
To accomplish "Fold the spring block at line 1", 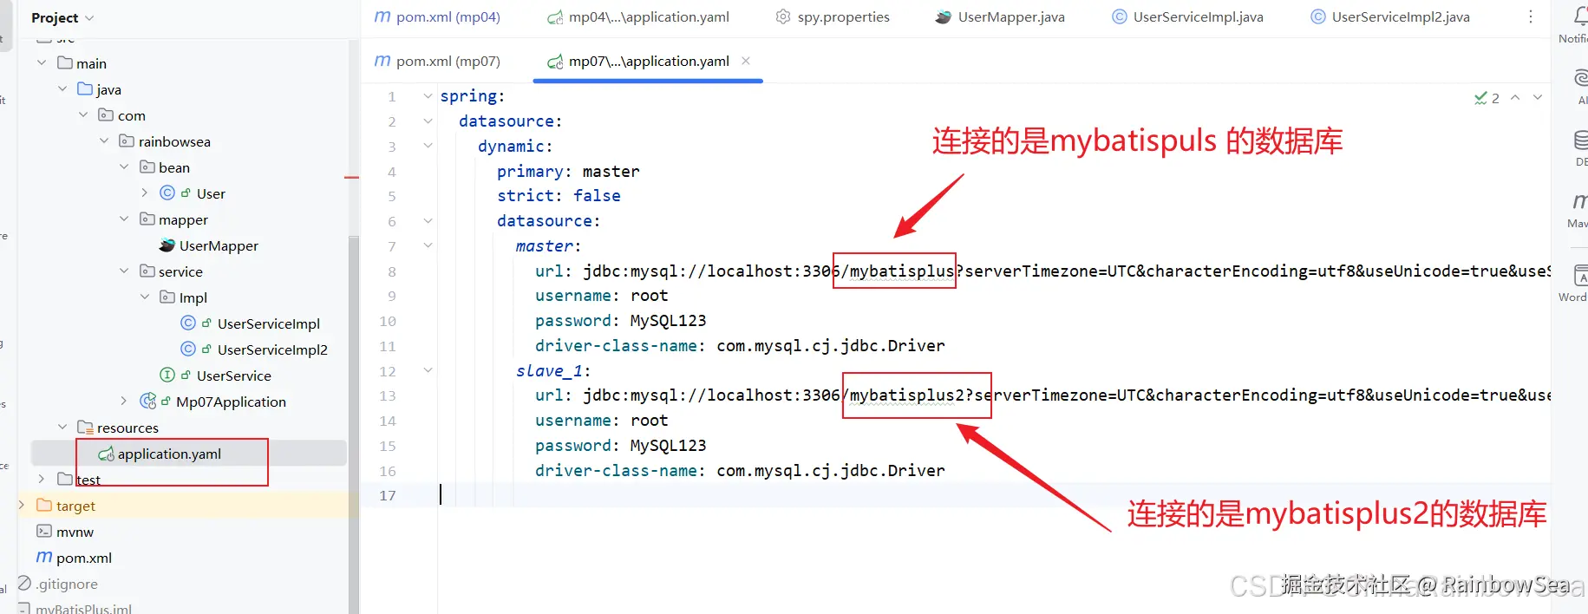I will 428,96.
